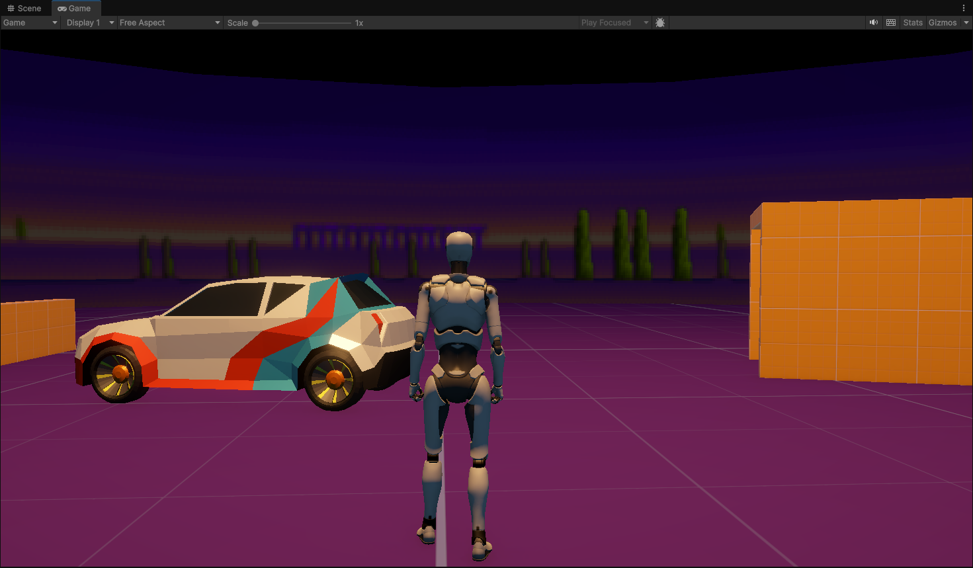The image size is (973, 568).
Task: Expand the Gizmos dropdown arrow
Action: pos(966,22)
